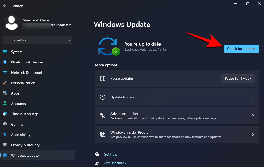Select Time & language category
This screenshot has height=167, width=264.
38,114
